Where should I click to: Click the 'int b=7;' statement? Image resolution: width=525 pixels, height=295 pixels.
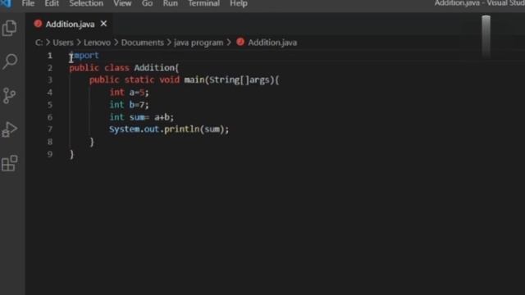[x=129, y=105]
